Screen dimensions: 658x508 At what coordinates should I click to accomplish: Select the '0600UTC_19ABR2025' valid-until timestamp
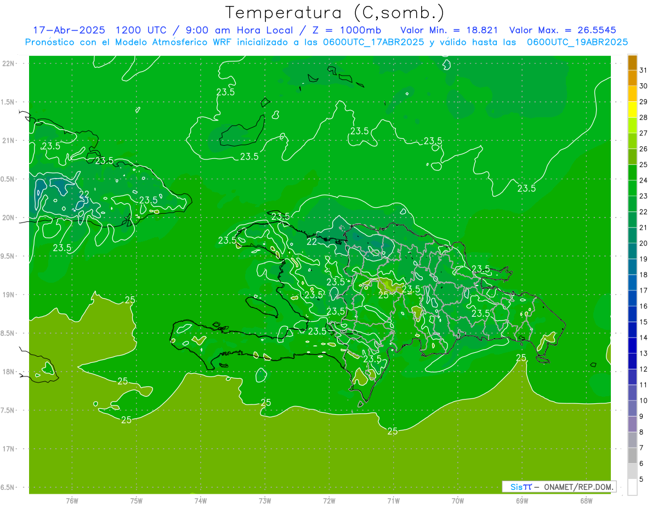(x=577, y=42)
